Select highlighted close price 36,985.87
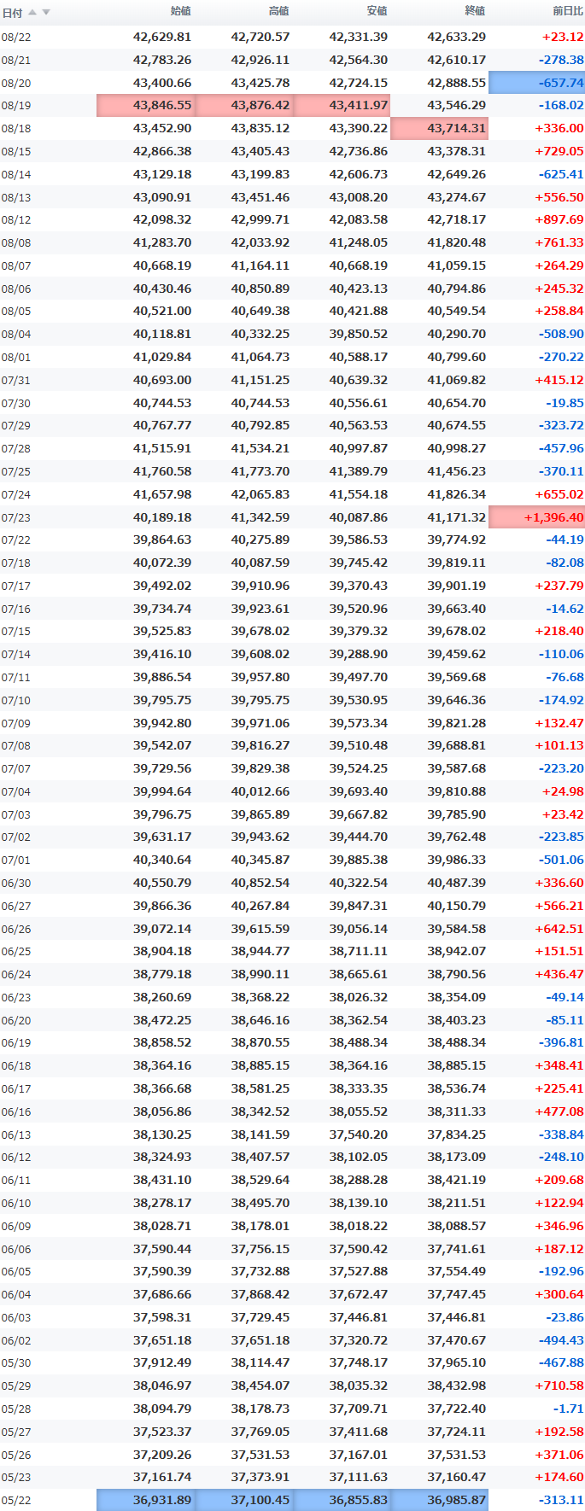 pyautogui.click(x=439, y=1500)
